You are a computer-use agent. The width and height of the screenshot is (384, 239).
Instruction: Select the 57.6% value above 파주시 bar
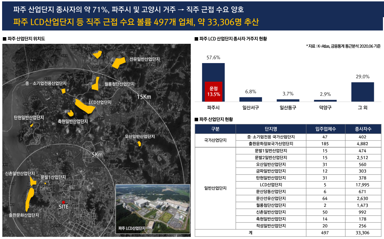point(213,57)
